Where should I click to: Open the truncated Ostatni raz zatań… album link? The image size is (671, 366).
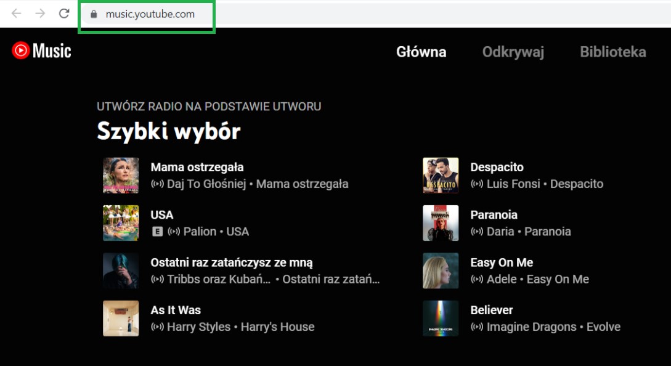[331, 279]
